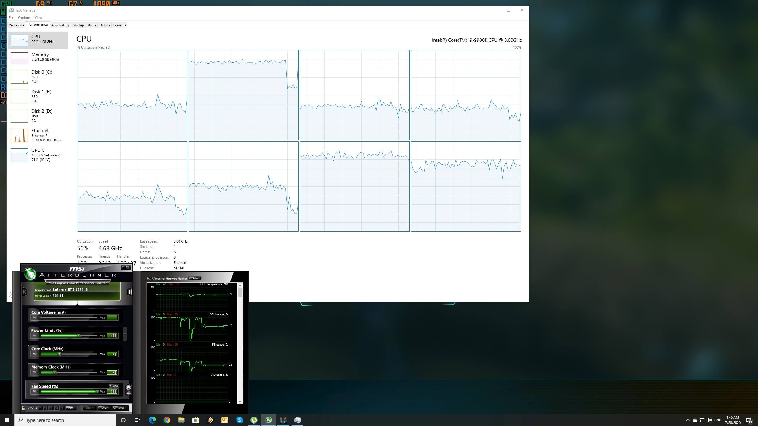Select the GPU 0 performance thumbnail

(x=20, y=155)
